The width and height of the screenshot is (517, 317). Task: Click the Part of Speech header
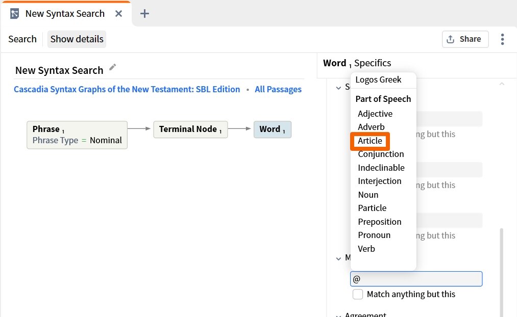pos(383,99)
